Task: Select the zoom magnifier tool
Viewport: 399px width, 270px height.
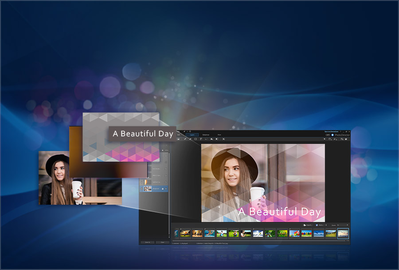Action: point(342,139)
